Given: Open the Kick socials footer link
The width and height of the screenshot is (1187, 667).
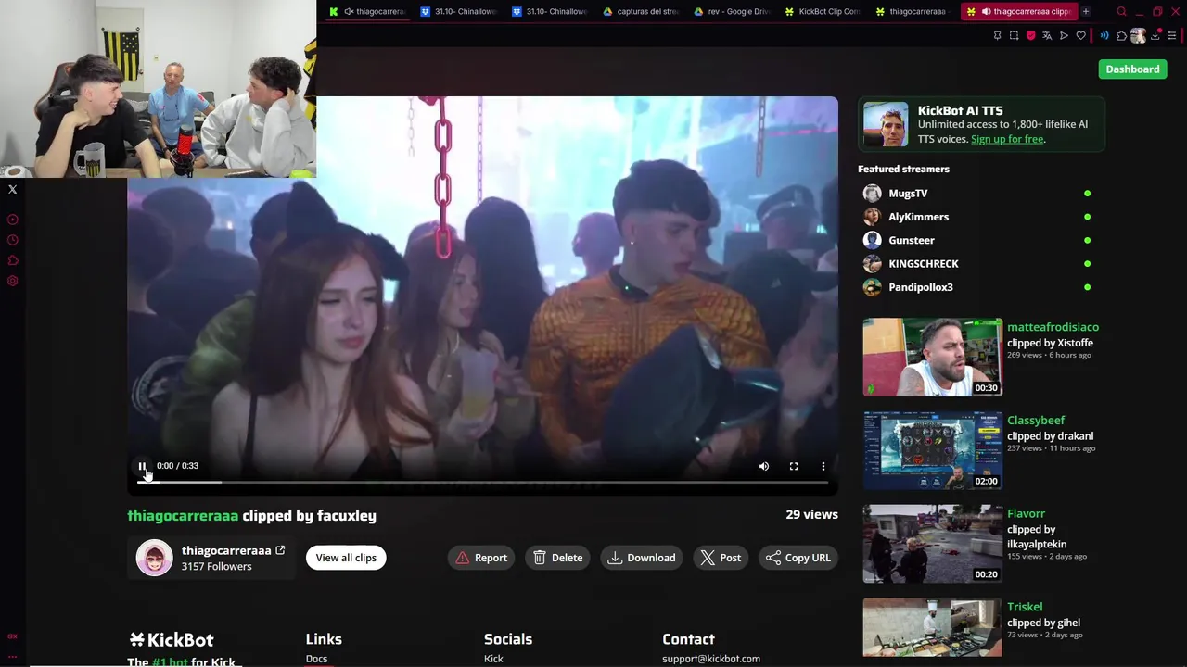Looking at the screenshot, I should [493, 659].
